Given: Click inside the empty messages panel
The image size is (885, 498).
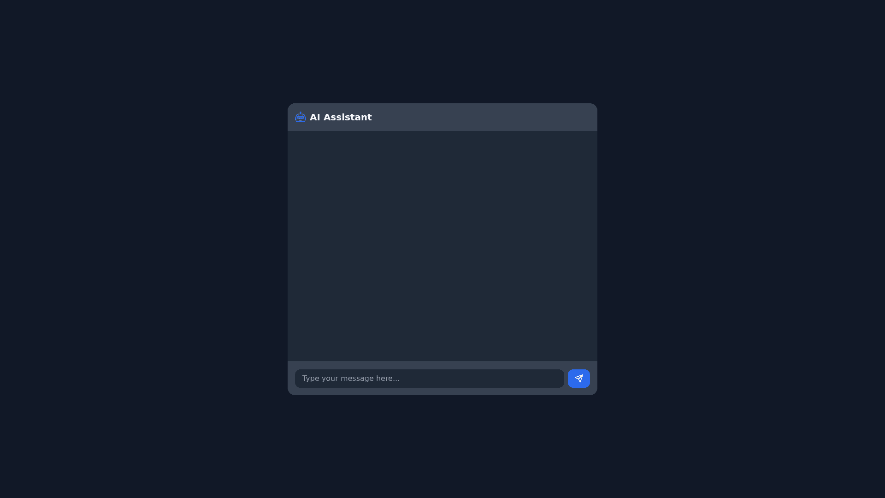Looking at the screenshot, I should [x=442, y=246].
